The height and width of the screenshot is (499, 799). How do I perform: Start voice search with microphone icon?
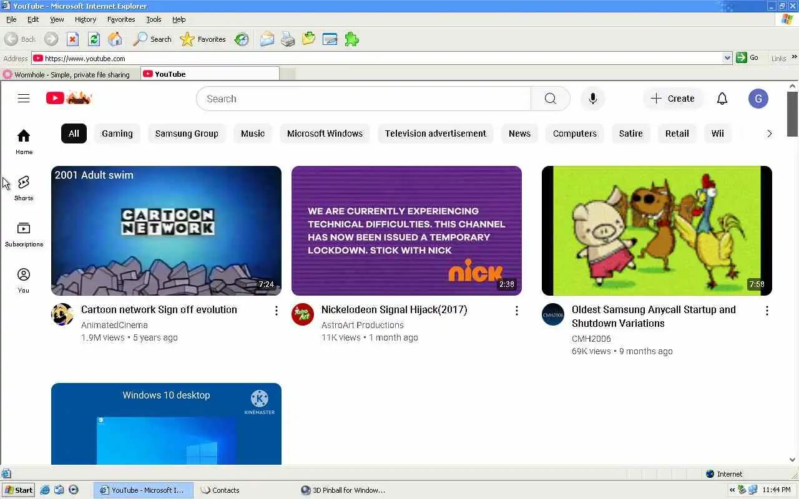click(593, 99)
